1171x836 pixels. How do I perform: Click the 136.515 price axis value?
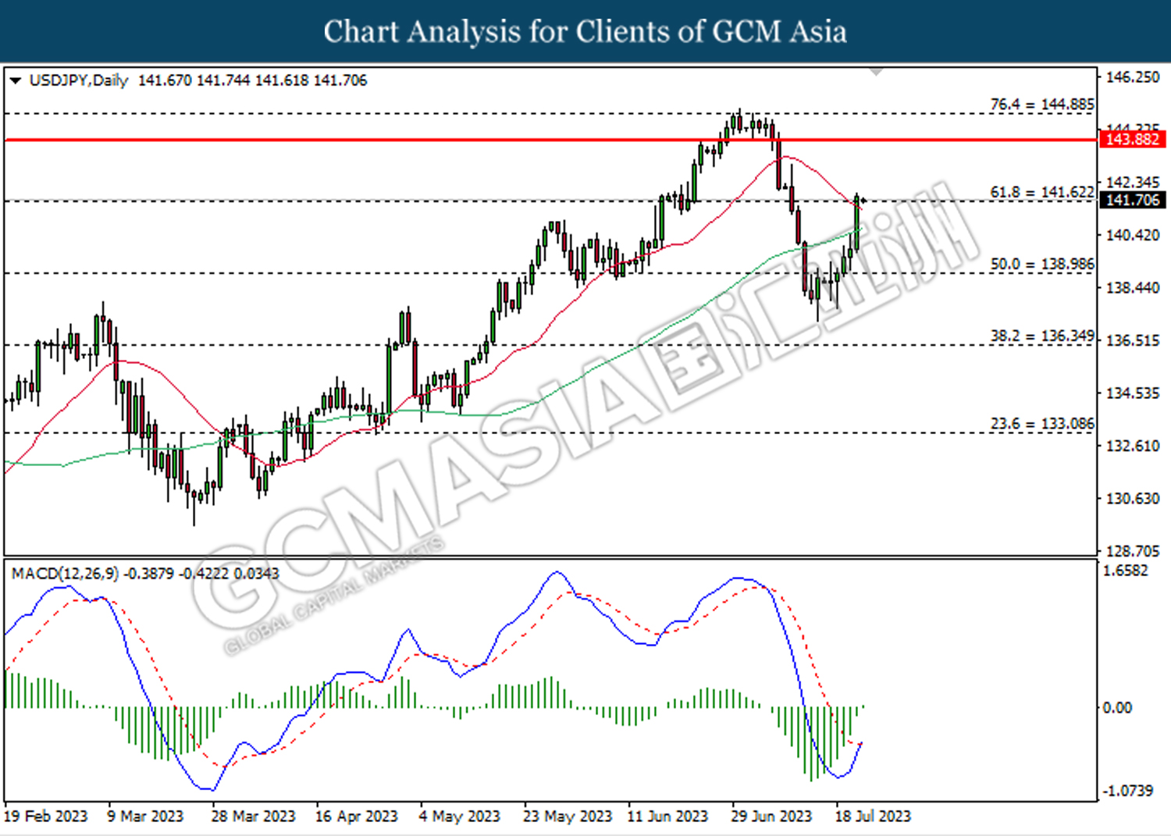pos(1133,340)
